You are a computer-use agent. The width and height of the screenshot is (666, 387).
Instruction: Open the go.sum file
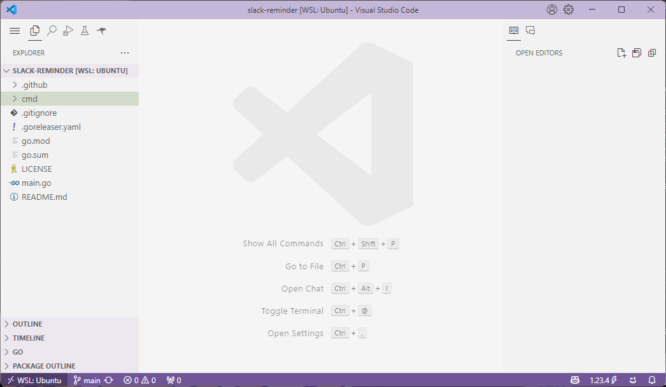(x=69, y=155)
